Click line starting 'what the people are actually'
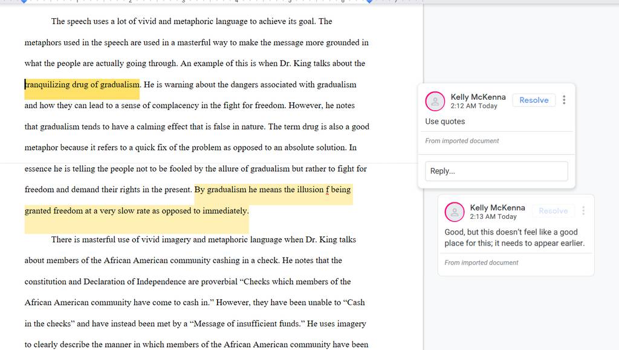This screenshot has width=619, height=350. [x=195, y=63]
